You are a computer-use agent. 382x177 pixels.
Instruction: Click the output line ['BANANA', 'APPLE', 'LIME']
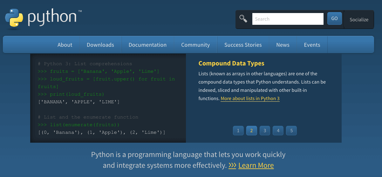[x=78, y=102]
